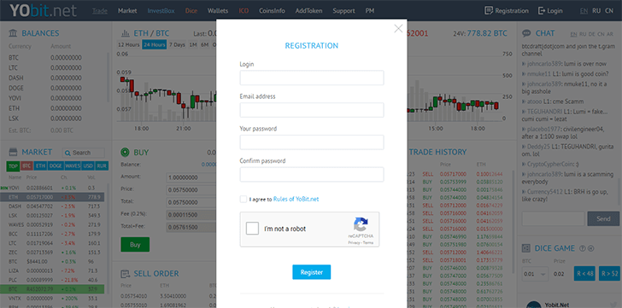The height and width of the screenshot is (308, 622).
Task: Click the Buy Amount input field
Action: pyautogui.click(x=191, y=177)
